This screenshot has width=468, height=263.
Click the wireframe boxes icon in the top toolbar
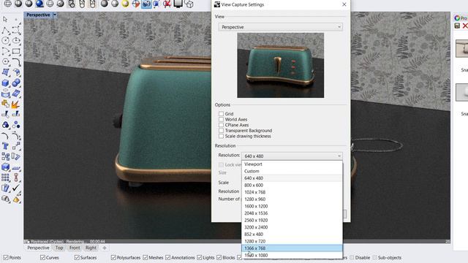tap(189, 4)
